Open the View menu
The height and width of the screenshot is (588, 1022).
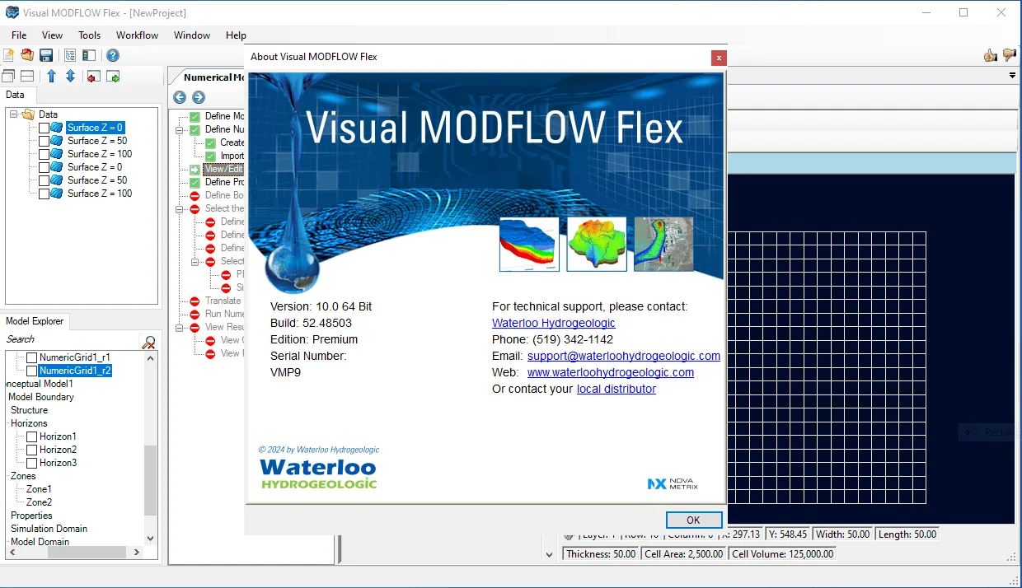pos(52,35)
